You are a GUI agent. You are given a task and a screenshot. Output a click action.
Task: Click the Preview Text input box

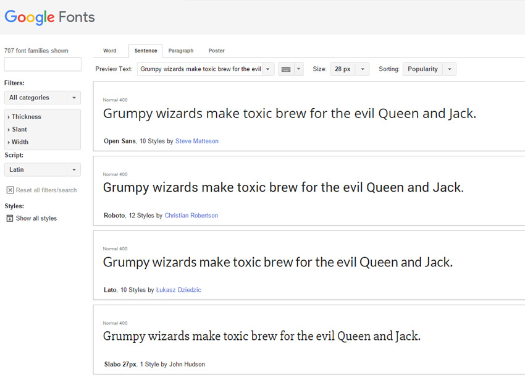[200, 69]
